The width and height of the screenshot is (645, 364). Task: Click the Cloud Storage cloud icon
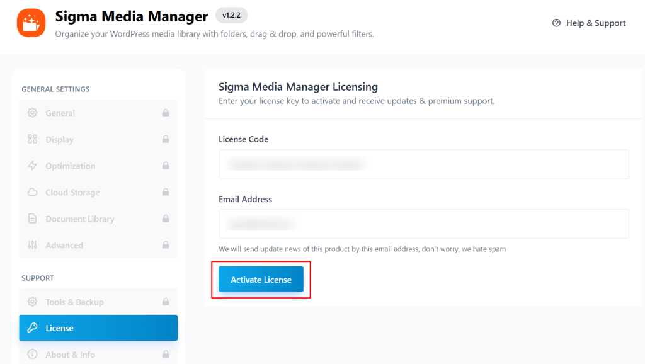[x=32, y=193]
